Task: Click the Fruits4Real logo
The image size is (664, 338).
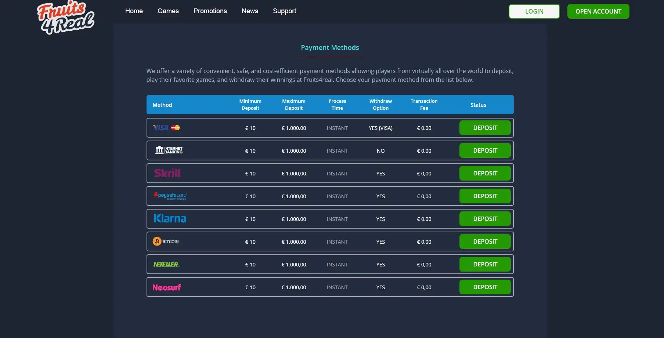Action: tap(66, 18)
